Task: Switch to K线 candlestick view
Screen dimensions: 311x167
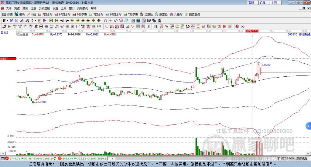Action: (31, 14)
